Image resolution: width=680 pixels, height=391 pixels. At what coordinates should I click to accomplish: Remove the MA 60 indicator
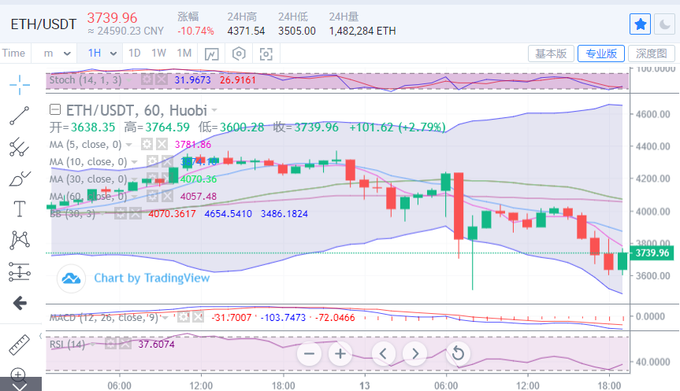point(167,196)
